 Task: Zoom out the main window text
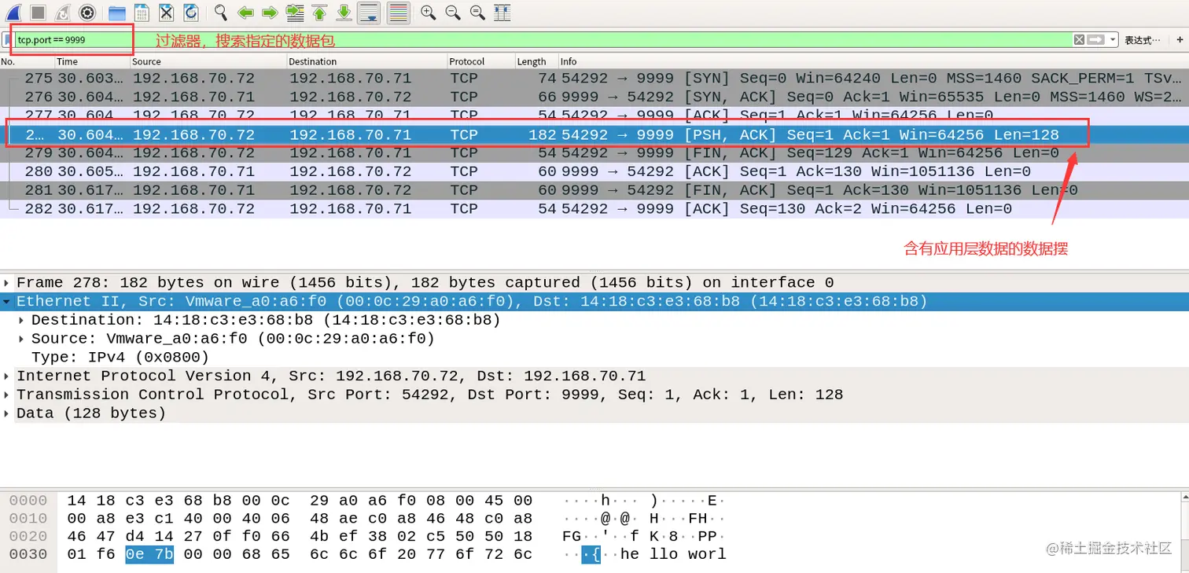(x=452, y=13)
